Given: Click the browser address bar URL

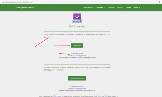Looking at the screenshot, I should [19, 2].
